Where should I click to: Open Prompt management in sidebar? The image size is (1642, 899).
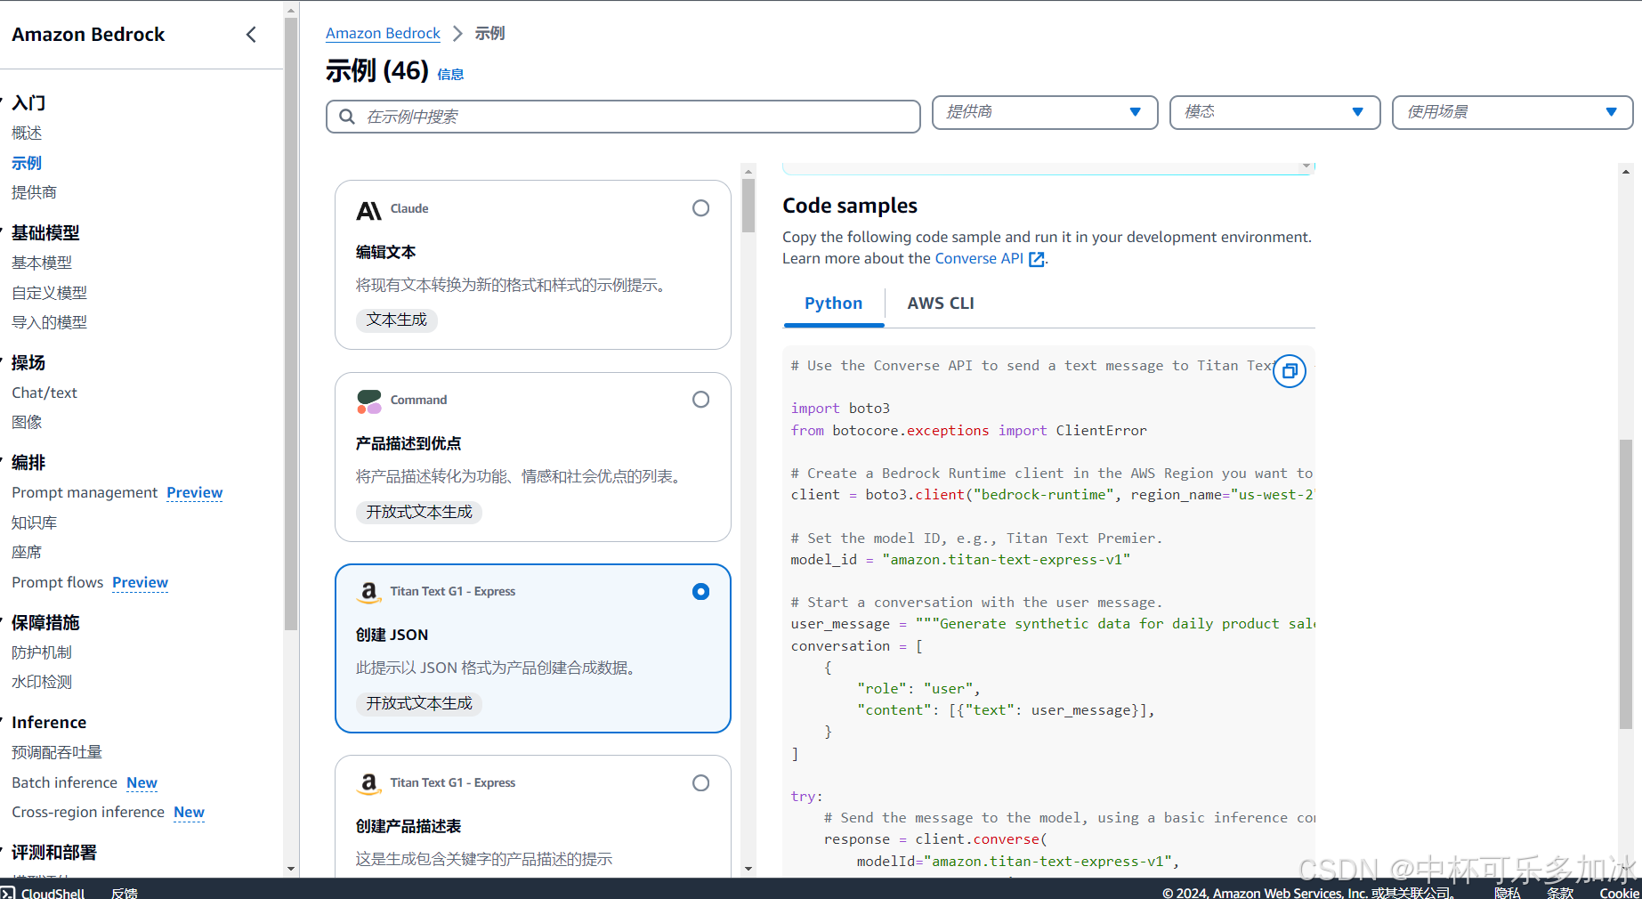(x=85, y=492)
